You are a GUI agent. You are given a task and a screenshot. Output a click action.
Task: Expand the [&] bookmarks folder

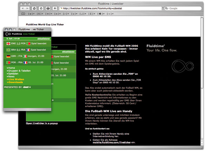tap(40, 14)
